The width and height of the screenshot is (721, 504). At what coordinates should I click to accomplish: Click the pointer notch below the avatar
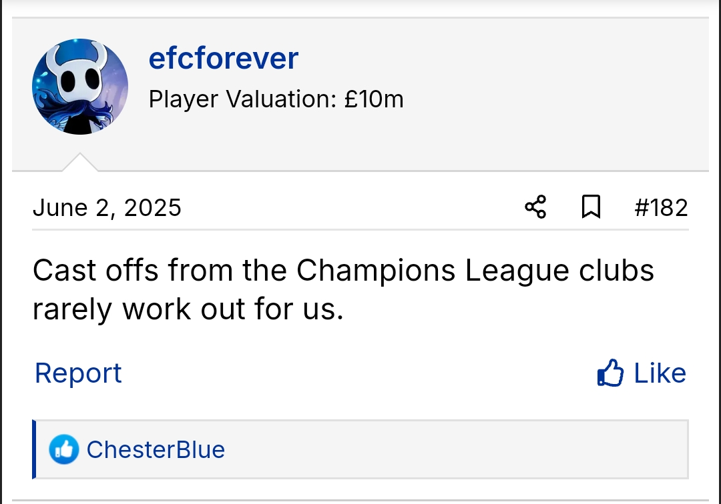[x=80, y=163]
